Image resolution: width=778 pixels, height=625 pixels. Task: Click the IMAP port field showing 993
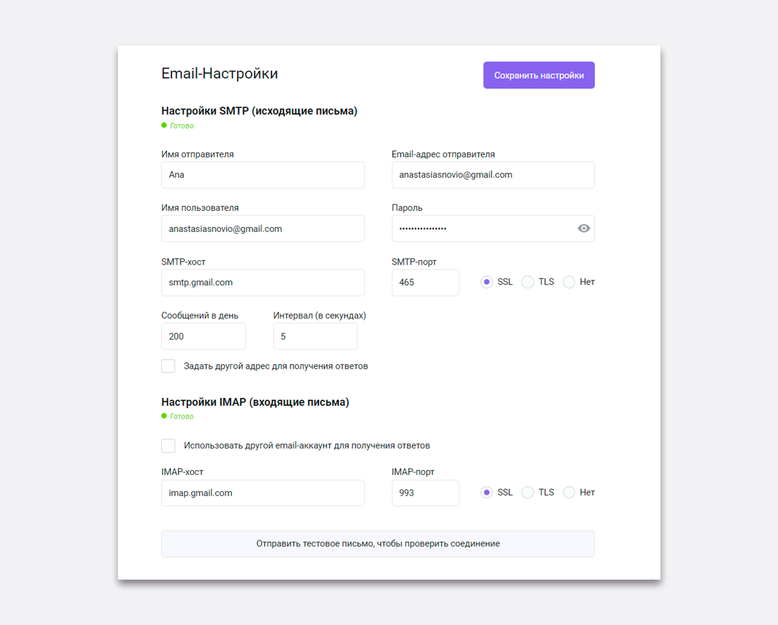pos(425,493)
